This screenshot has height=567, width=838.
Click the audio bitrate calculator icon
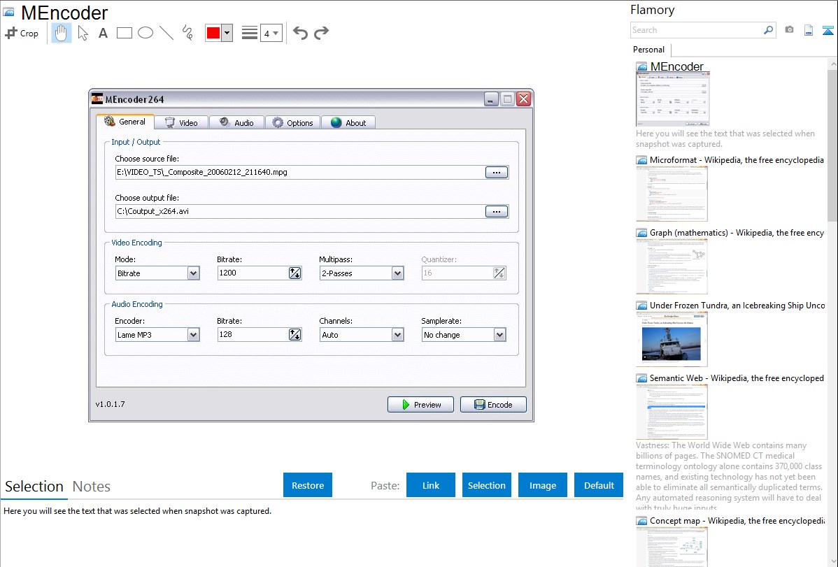coord(295,334)
